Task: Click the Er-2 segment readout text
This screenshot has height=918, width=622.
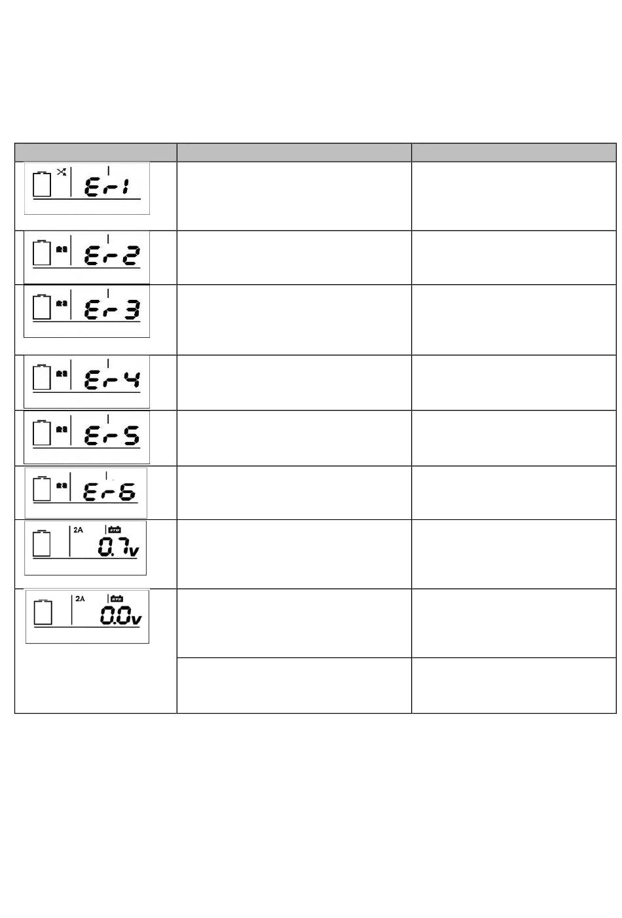Action: [112, 255]
